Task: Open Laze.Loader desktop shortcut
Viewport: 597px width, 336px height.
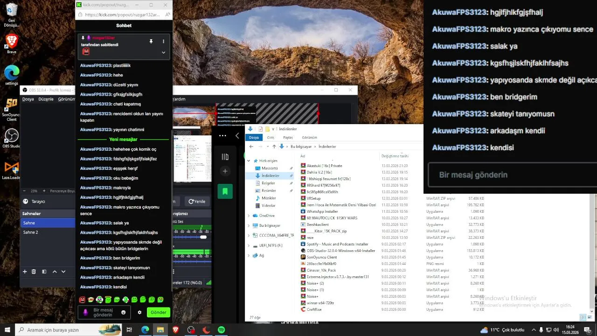Action: (11, 170)
